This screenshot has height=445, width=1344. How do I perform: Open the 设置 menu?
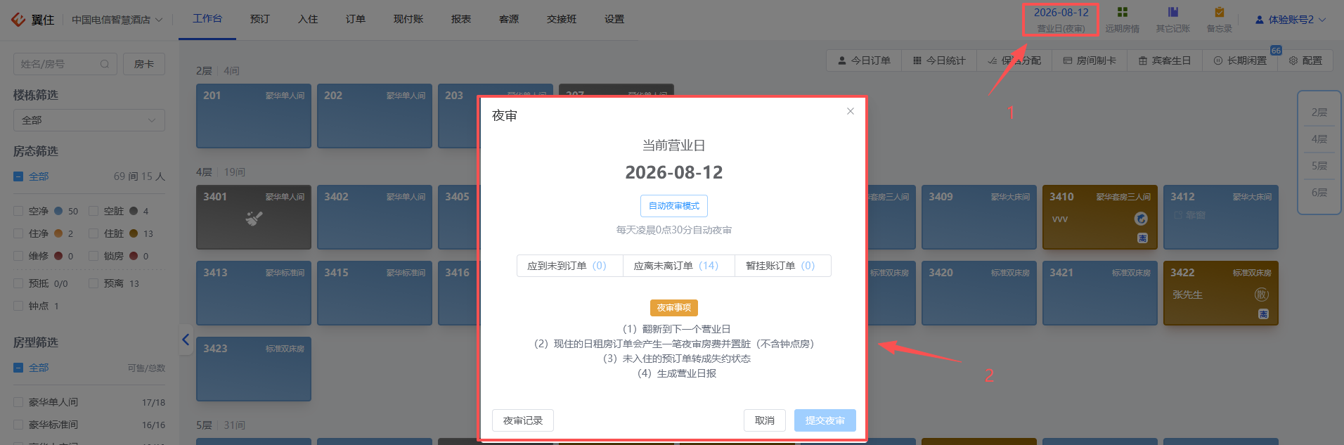(x=614, y=19)
